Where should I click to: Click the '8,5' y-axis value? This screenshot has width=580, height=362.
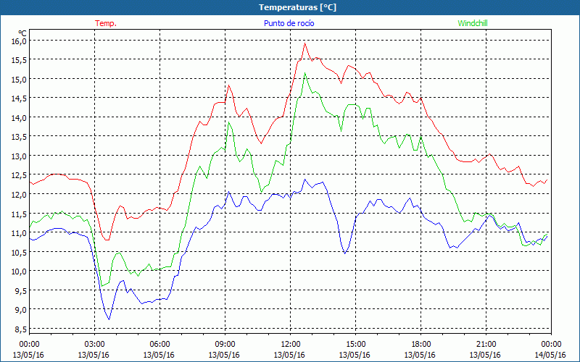(20, 329)
